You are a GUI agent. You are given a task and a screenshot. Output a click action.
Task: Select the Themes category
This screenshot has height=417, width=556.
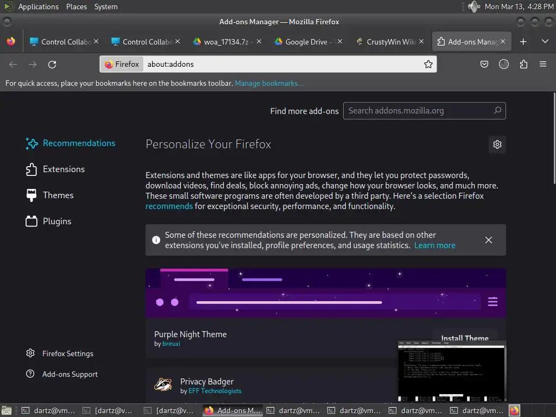49,195
